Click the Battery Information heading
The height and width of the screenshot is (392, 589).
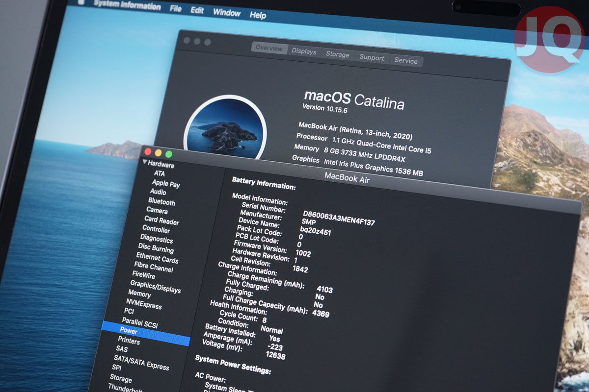[x=264, y=183]
